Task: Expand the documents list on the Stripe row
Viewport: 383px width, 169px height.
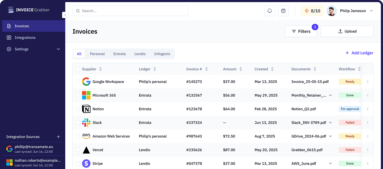Action: tap(330, 163)
